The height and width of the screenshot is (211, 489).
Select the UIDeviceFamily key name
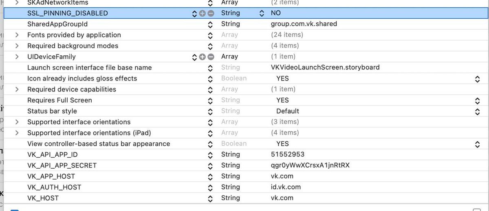click(x=51, y=57)
